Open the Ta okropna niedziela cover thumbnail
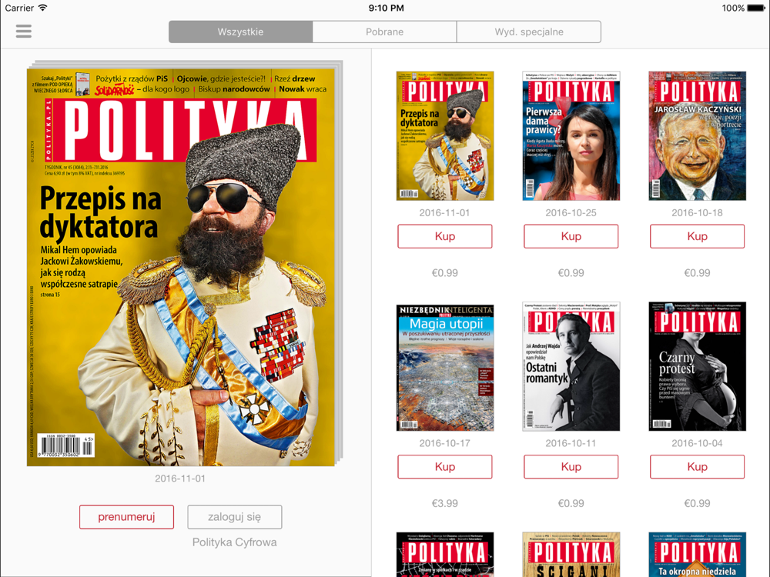The image size is (770, 577). pos(698,555)
